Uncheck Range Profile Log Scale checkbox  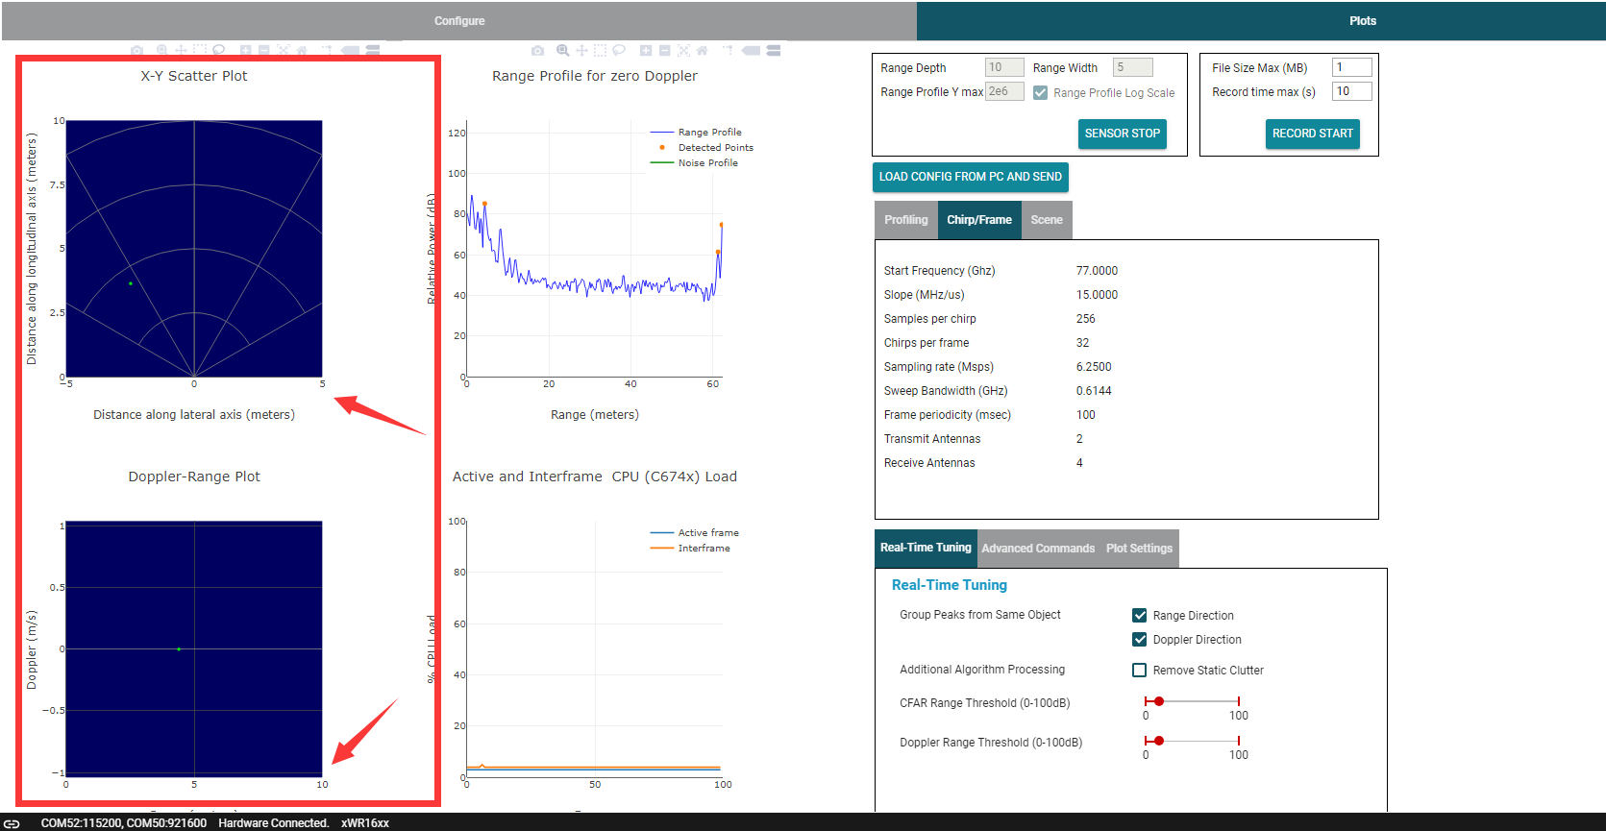coord(1040,93)
